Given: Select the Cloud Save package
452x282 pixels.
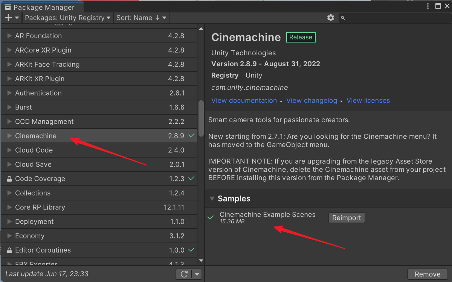Looking at the screenshot, I should pos(99,164).
